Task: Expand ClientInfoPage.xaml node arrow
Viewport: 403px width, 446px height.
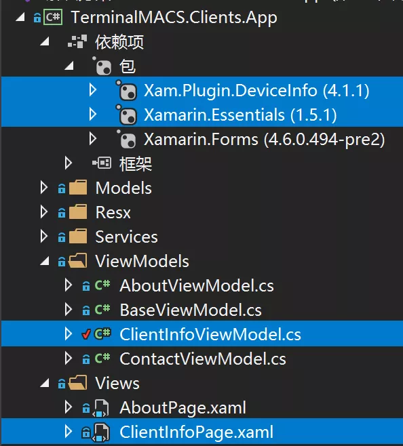Action: click(x=68, y=432)
